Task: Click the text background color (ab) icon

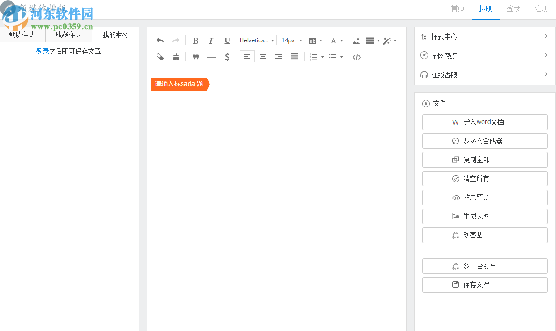Action: [x=313, y=41]
